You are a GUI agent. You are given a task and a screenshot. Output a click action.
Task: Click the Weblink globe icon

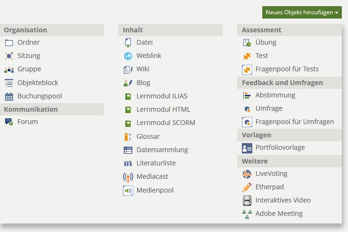click(x=128, y=56)
